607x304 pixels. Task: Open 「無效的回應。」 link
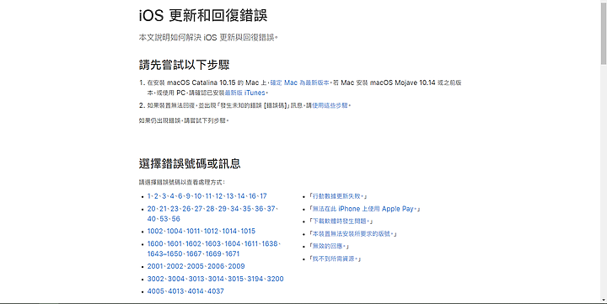tap(330, 247)
